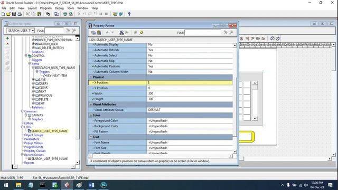The height and width of the screenshot is (190, 338).
Task: Click the first green Compile module icon
Action: (x=65, y=14)
